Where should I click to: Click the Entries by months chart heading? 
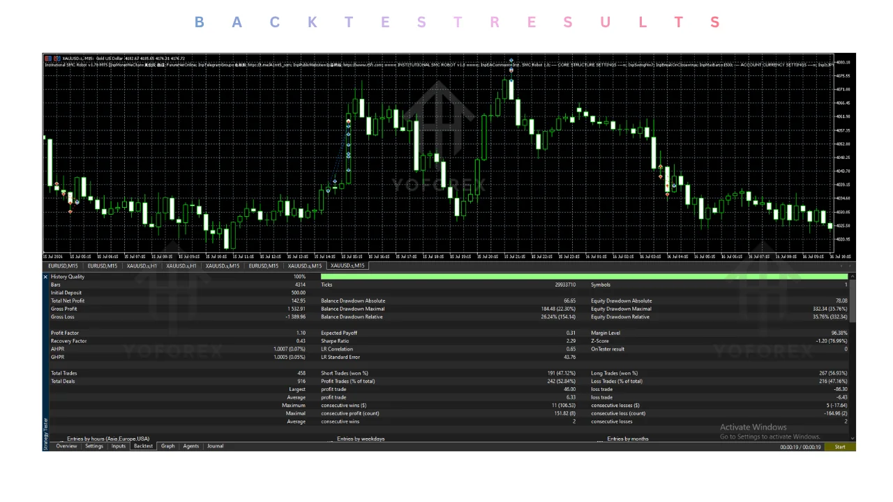coord(628,439)
